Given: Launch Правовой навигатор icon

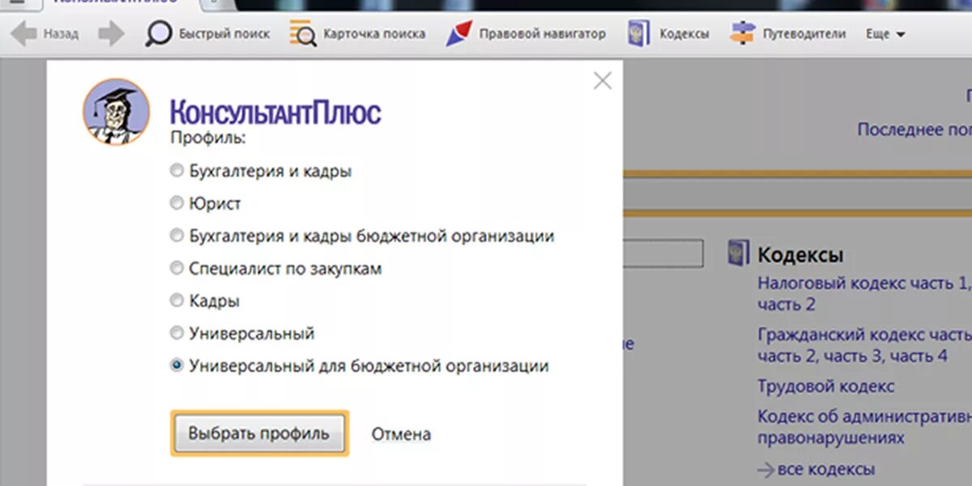Looking at the screenshot, I should click(x=458, y=34).
